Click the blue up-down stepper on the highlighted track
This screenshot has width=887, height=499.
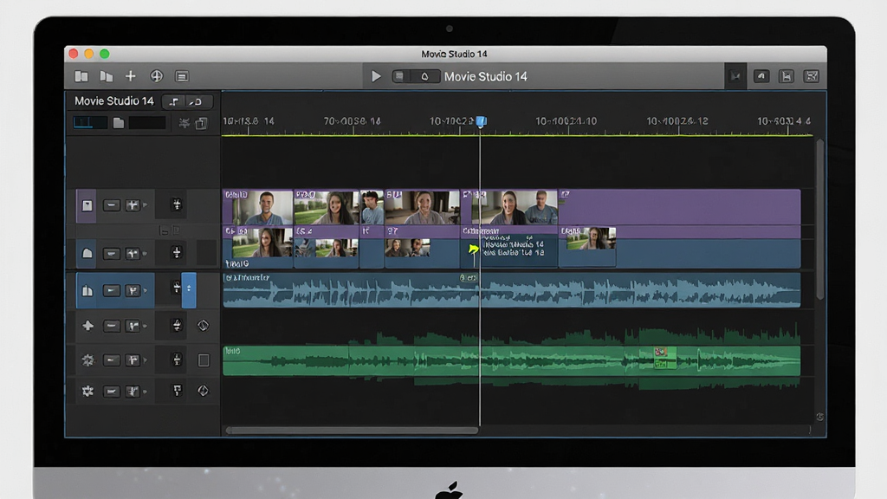click(189, 290)
